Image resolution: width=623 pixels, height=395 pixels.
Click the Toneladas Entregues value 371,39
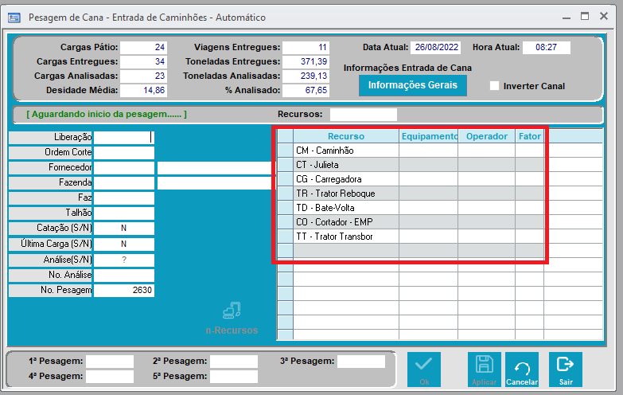[x=306, y=61]
